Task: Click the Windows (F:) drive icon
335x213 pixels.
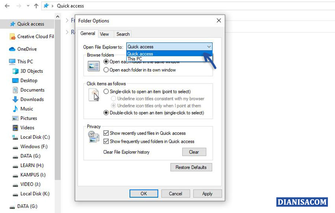Action: [15, 147]
